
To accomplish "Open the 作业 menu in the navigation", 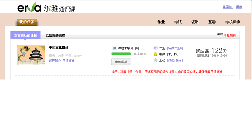I will point(161,22).
